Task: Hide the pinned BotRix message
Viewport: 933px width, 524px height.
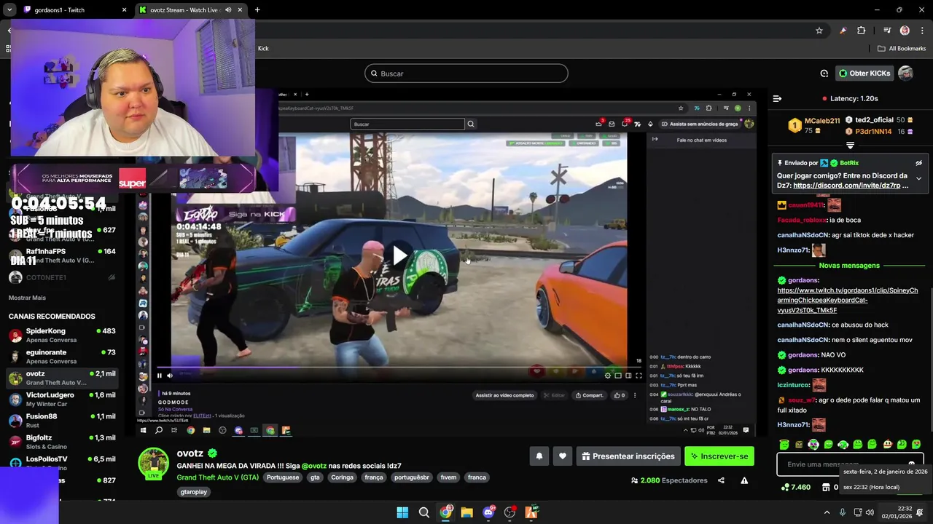Action: (918, 163)
